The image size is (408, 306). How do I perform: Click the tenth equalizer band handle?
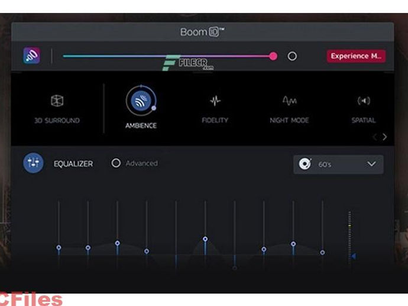pyautogui.click(x=322, y=252)
